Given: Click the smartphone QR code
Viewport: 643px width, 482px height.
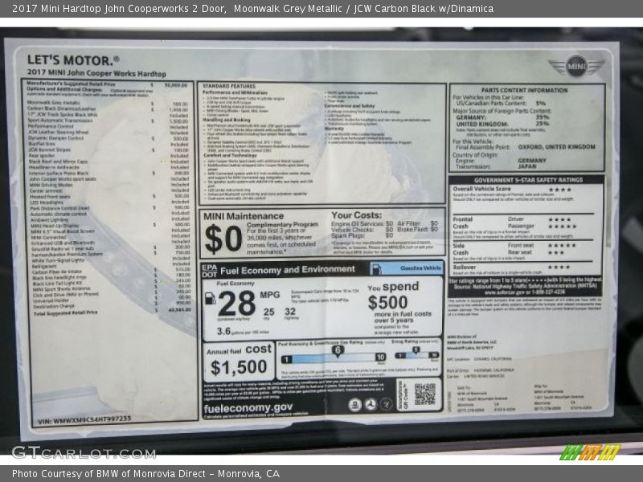Looking at the screenshot, I should [x=424, y=393].
